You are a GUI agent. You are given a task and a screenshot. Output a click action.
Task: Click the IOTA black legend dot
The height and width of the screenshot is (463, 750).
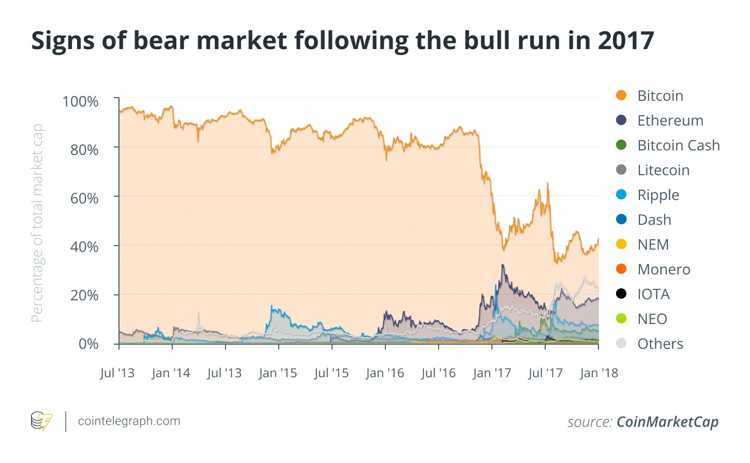[x=621, y=294]
